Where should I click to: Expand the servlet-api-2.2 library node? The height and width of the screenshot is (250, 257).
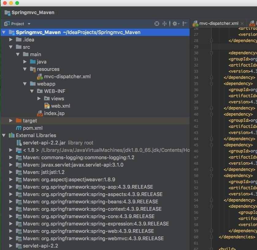[11, 246]
